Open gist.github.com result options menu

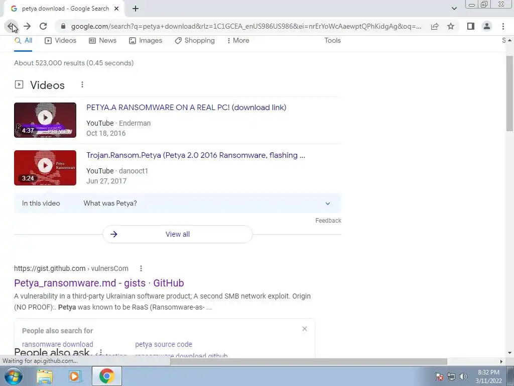[141, 268]
